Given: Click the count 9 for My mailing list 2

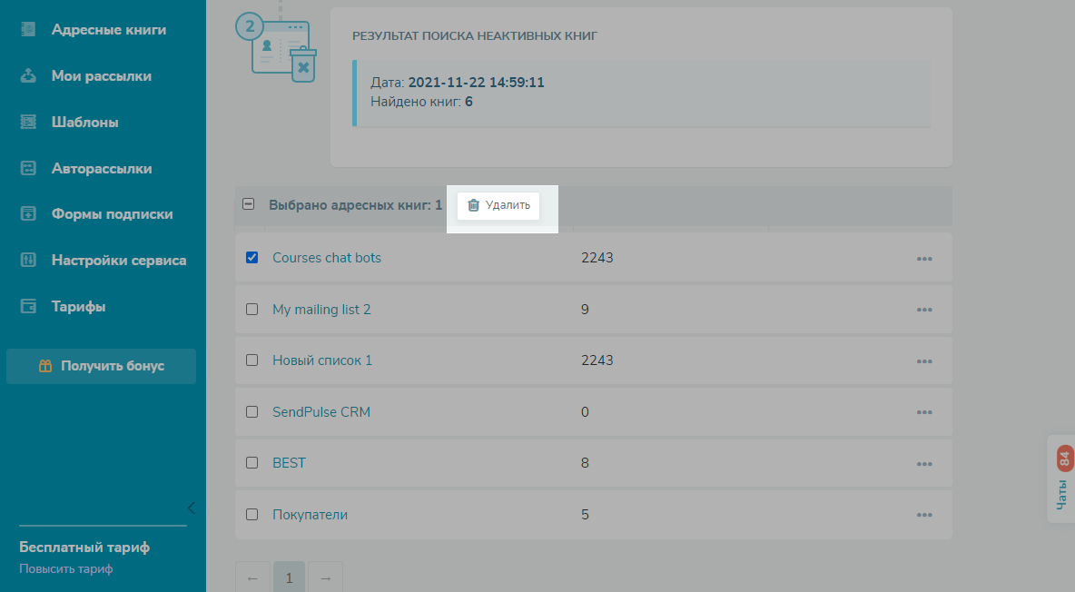Looking at the screenshot, I should (585, 310).
